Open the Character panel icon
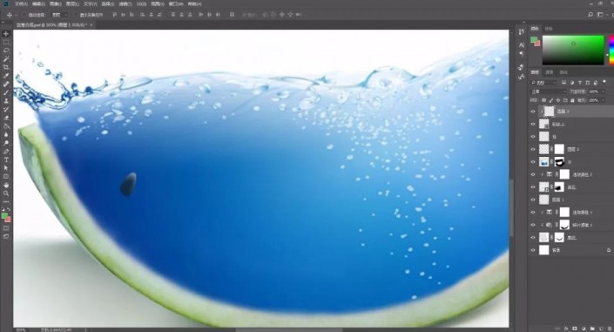614x332 pixels. tap(521, 45)
